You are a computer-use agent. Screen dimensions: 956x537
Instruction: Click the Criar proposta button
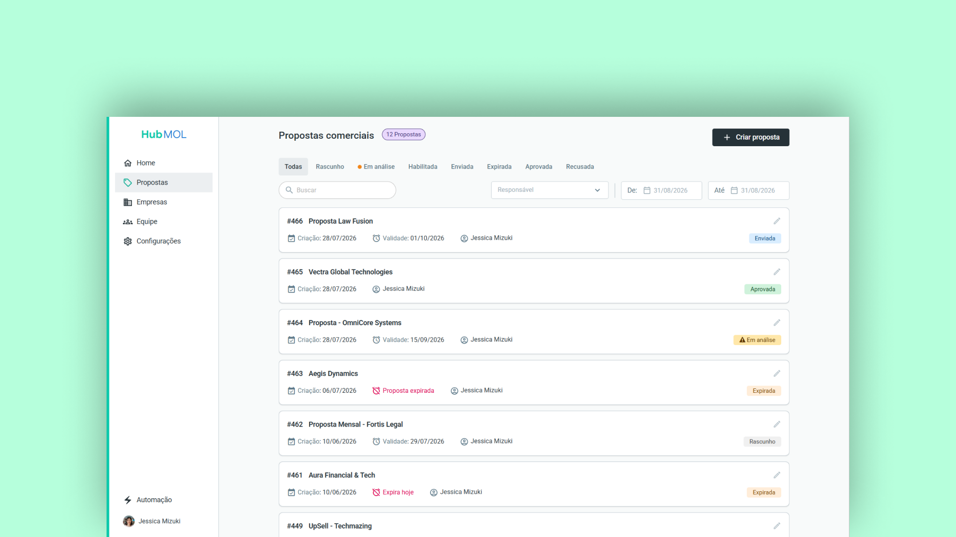pyautogui.click(x=750, y=137)
